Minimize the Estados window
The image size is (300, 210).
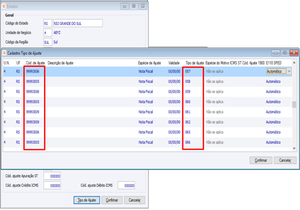click(125, 6)
